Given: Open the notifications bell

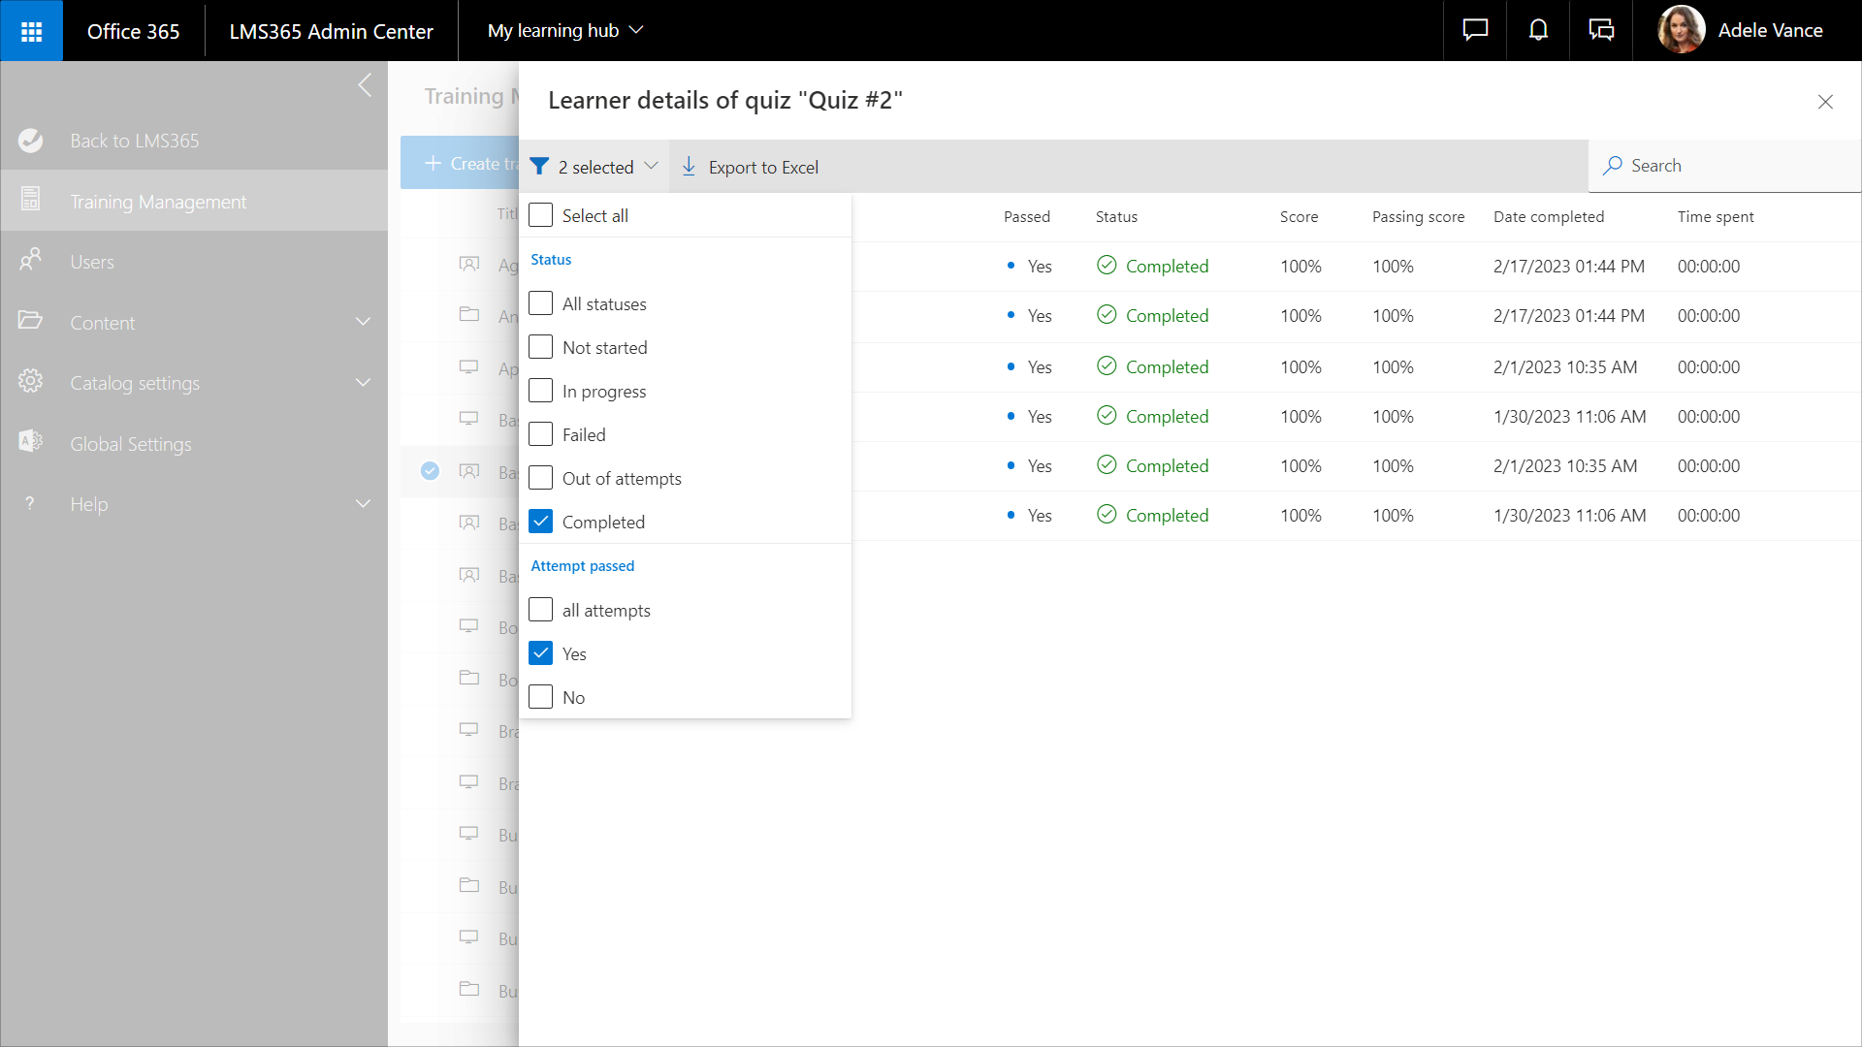Looking at the screenshot, I should point(1538,30).
